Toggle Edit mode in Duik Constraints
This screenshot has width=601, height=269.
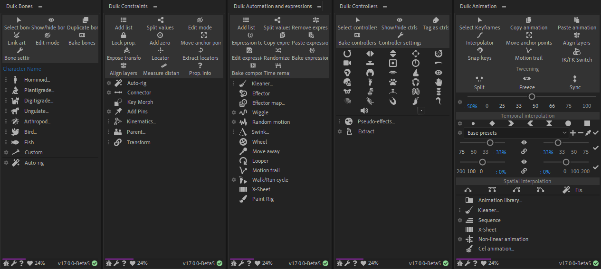point(200,20)
